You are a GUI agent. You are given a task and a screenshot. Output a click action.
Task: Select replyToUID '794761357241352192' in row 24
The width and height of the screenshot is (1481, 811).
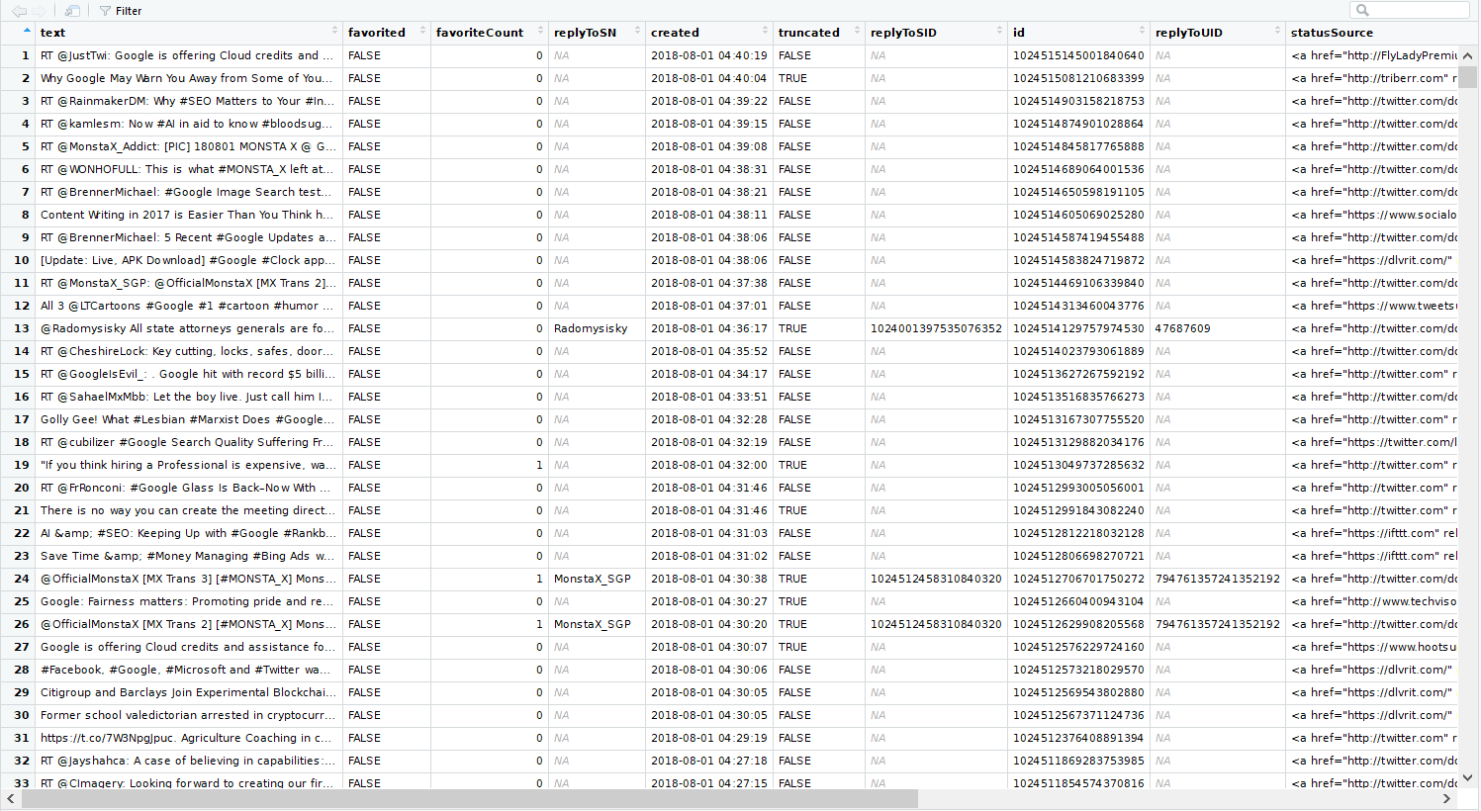1218,579
